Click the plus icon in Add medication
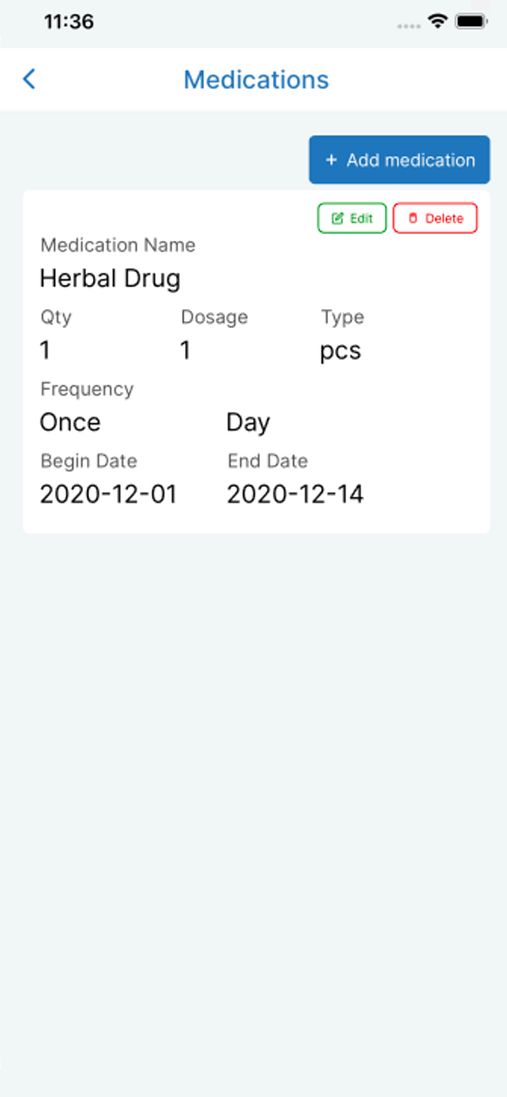This screenshot has width=507, height=1097. pos(331,160)
